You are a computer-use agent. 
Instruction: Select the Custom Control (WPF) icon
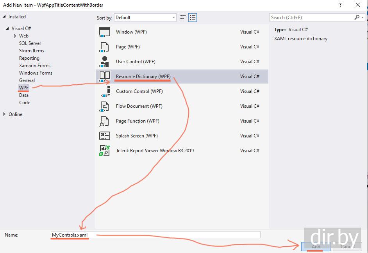pyautogui.click(x=105, y=91)
